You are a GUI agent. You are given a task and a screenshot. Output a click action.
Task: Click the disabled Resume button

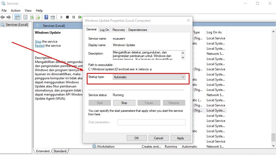click(174, 103)
